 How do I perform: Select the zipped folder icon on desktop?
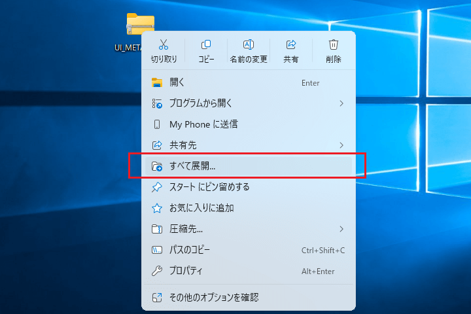click(x=140, y=26)
